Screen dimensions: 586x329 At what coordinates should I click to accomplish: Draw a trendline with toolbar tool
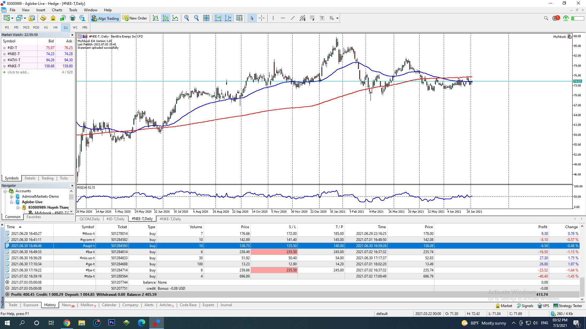click(x=292, y=18)
